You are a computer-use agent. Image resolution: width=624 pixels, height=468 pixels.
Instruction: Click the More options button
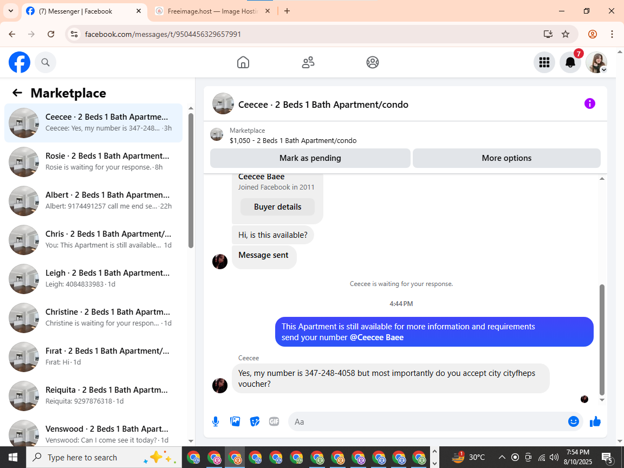pos(506,158)
